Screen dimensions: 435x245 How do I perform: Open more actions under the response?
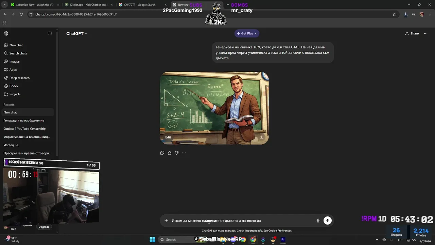(x=184, y=153)
